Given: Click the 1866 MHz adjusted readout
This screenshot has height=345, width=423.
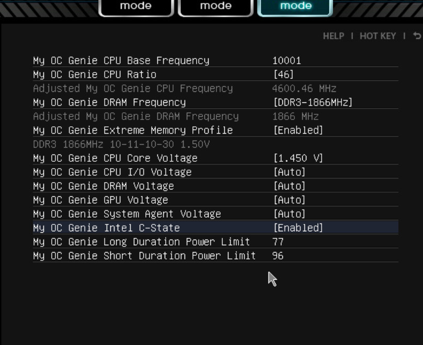Looking at the screenshot, I should tap(295, 116).
